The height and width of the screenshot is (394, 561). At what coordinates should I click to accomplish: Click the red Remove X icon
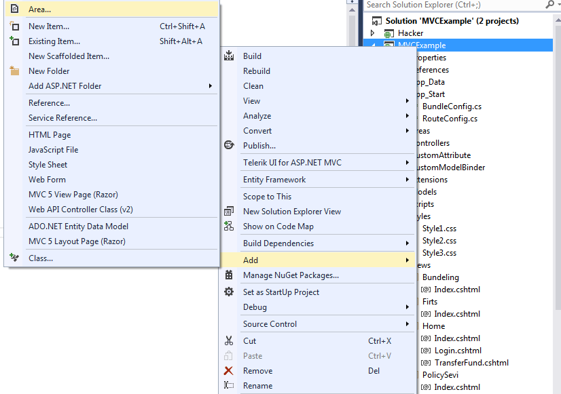[229, 370]
